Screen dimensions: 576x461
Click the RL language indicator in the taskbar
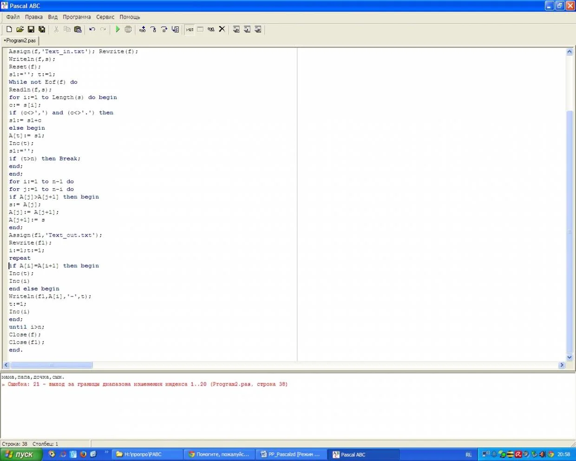point(468,454)
